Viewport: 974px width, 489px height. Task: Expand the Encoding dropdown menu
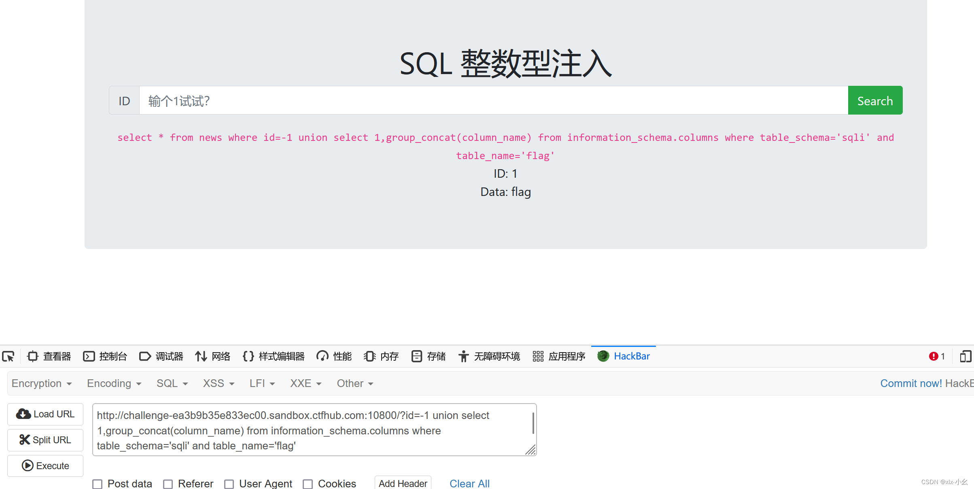[x=114, y=383]
